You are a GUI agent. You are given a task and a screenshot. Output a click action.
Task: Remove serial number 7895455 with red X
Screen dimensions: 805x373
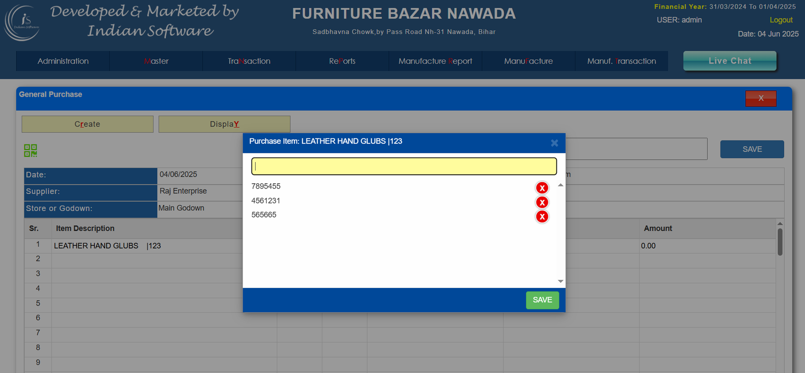[x=542, y=188]
